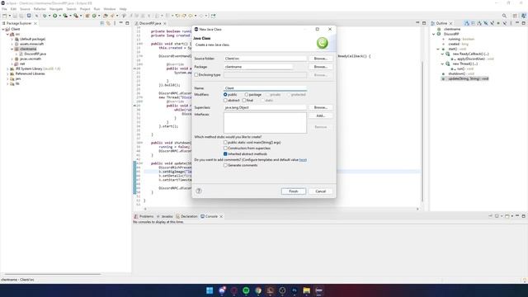Select the package modifier radio button
Viewport: 528px width, 297px height.
247,95
